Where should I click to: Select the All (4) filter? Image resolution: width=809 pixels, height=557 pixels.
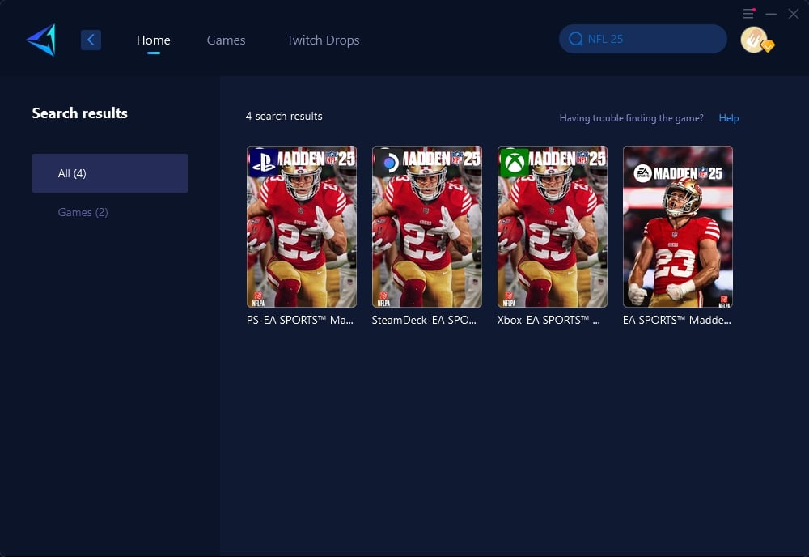[110, 173]
